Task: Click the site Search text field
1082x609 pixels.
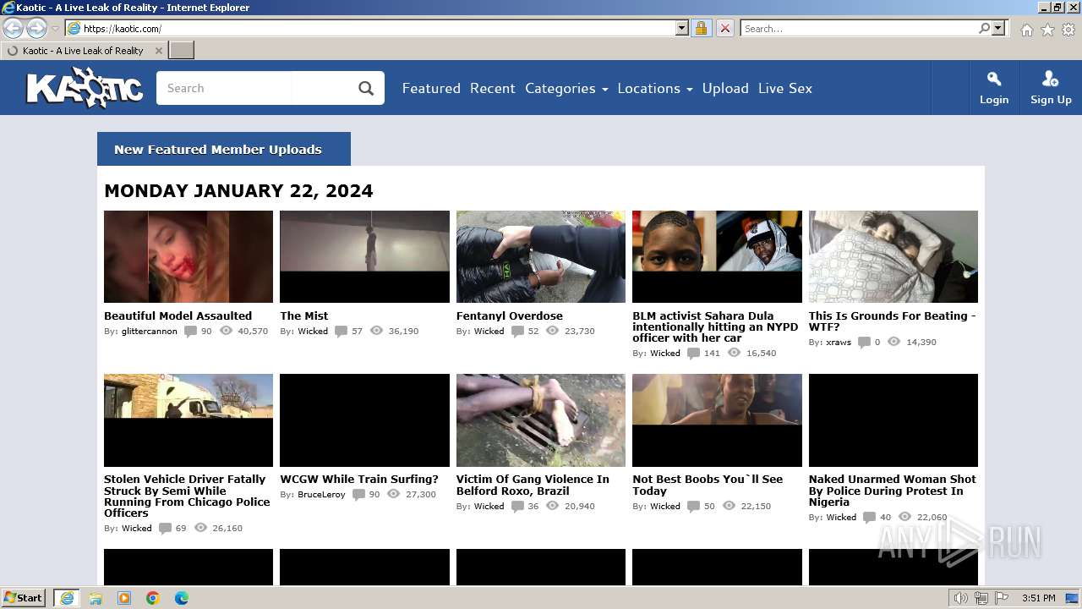Action: (253, 88)
